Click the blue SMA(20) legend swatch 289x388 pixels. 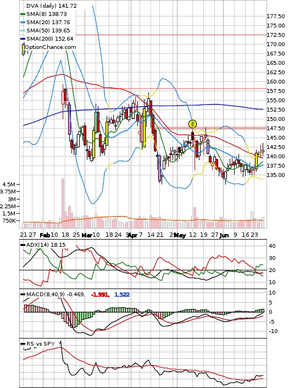[23, 23]
